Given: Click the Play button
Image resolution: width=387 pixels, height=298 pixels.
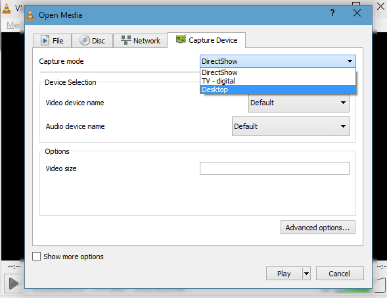Looking at the screenshot, I should click(284, 274).
